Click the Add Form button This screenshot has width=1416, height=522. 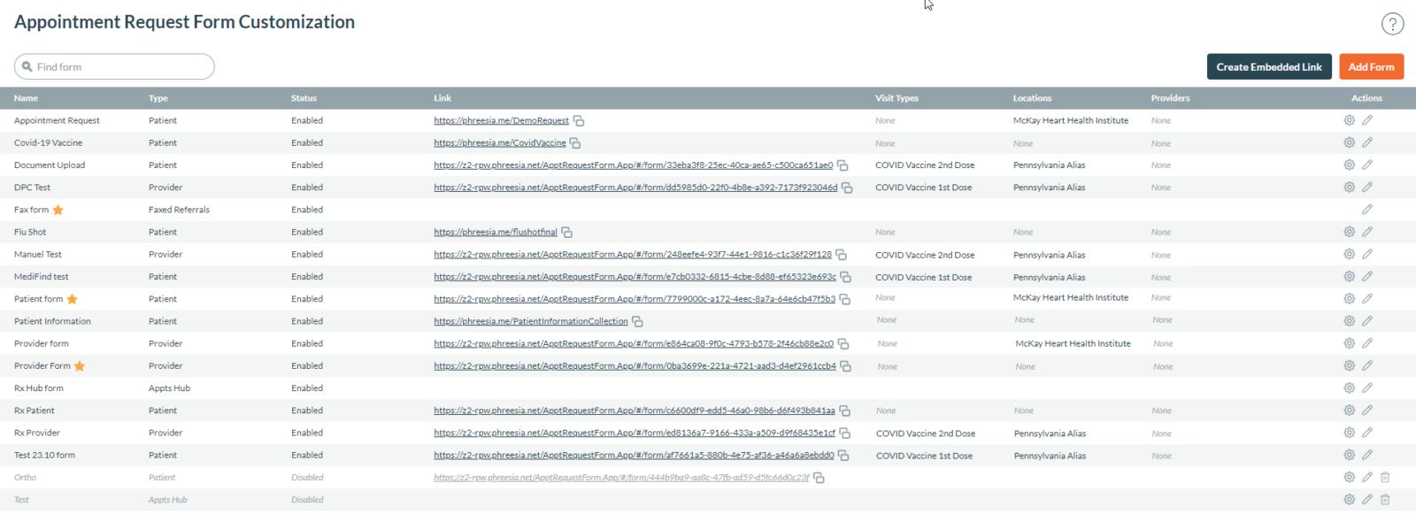pos(1371,66)
